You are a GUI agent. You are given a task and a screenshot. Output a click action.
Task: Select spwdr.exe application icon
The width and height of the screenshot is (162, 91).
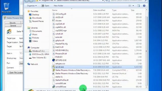coord(53,67)
